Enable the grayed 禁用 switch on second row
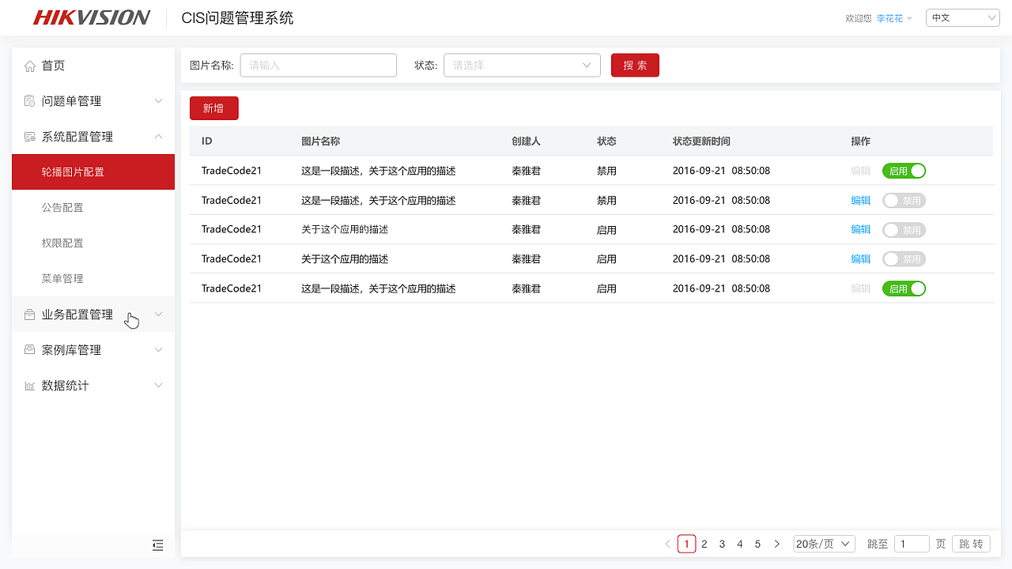Screen dimensions: 1012x569 (904, 200)
